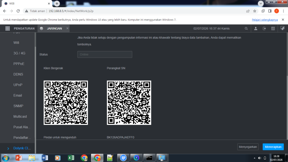288x162 pixels.
Task: Go back to previous browser page
Action: pyautogui.click(x=4, y=11)
